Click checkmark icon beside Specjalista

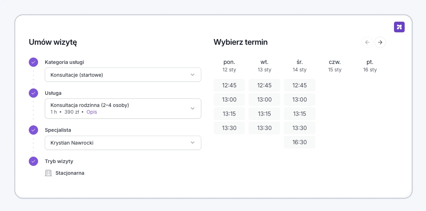coord(33,130)
